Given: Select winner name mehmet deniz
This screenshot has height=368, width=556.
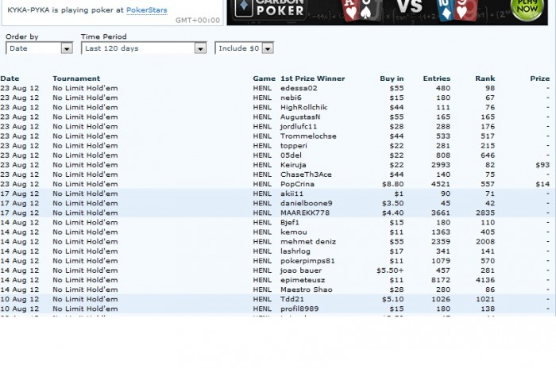Looking at the screenshot, I should (x=308, y=241).
